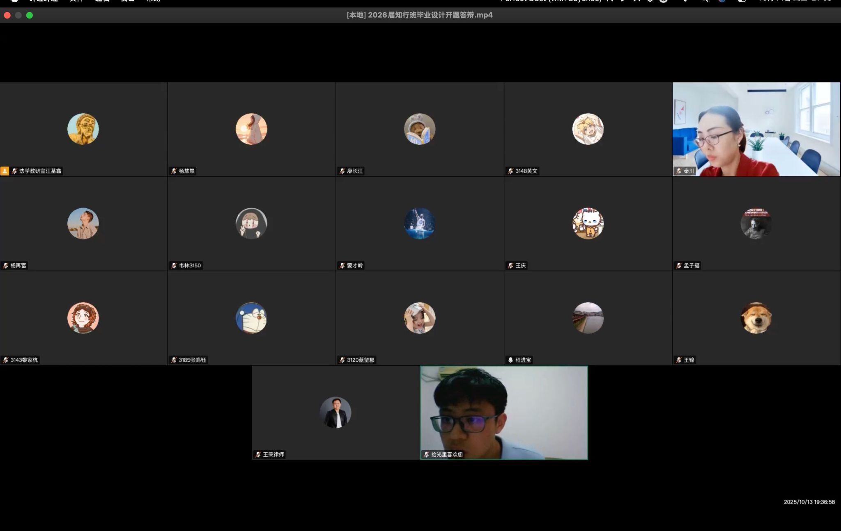This screenshot has width=841, height=531.
Task: Click the name label 杨慧慧
Action: (186, 171)
